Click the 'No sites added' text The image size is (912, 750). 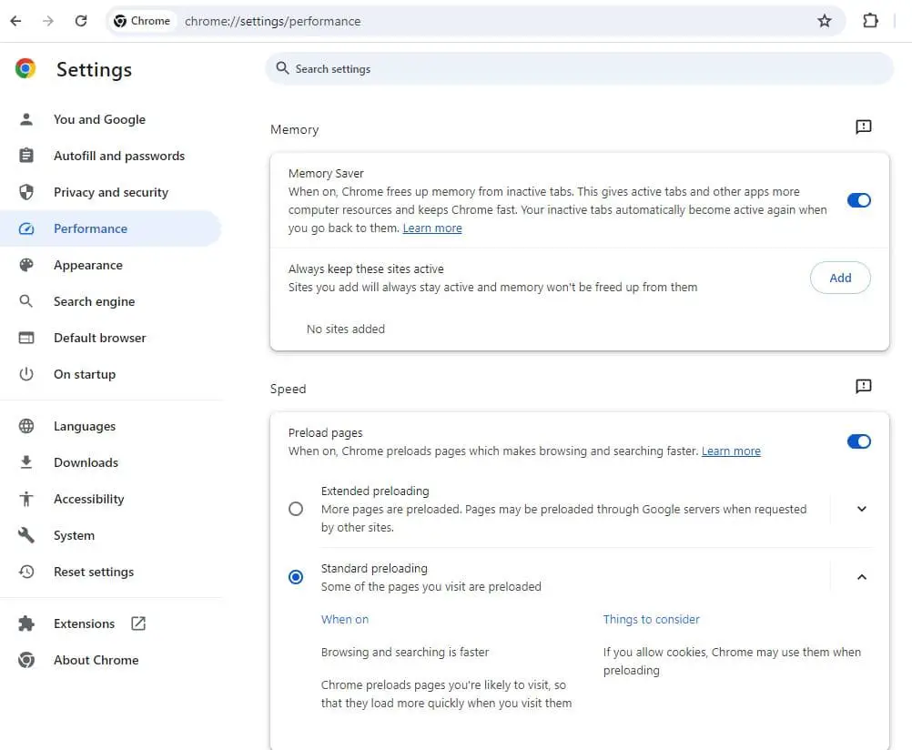coord(346,329)
